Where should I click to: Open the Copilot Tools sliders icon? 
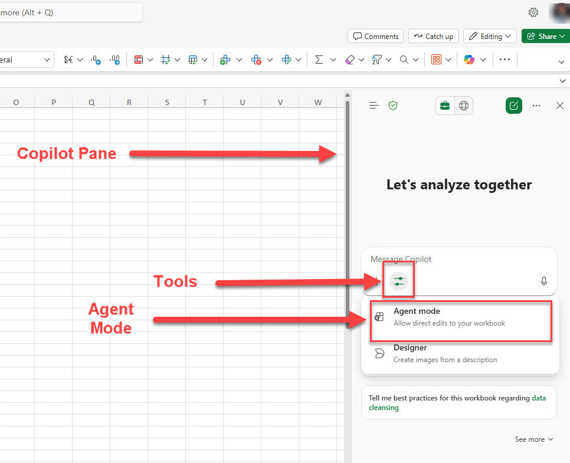399,281
